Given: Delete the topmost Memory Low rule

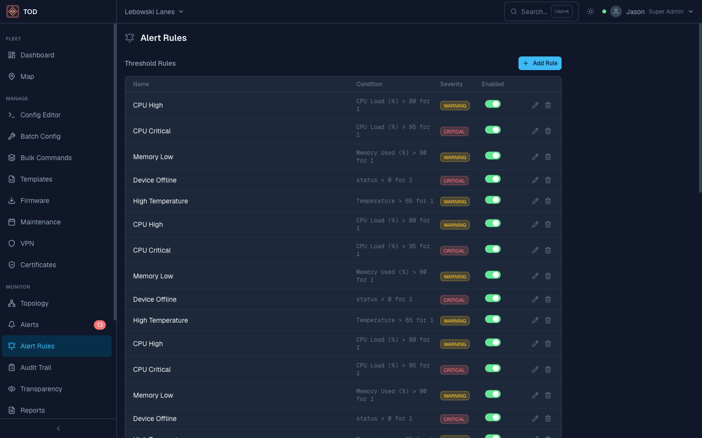Looking at the screenshot, I should [x=548, y=157].
